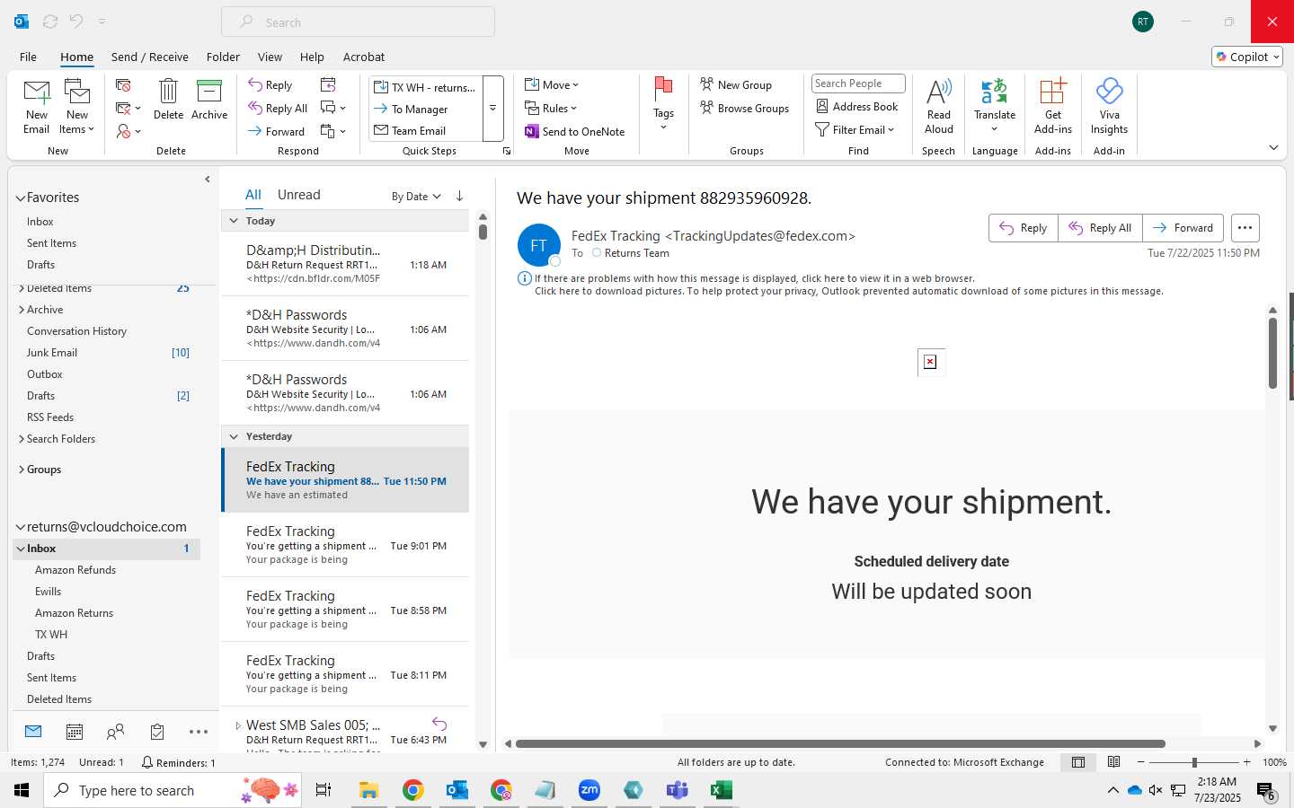Click the download pictures info bar
This screenshot has height=808, width=1294.
pyautogui.click(x=848, y=291)
